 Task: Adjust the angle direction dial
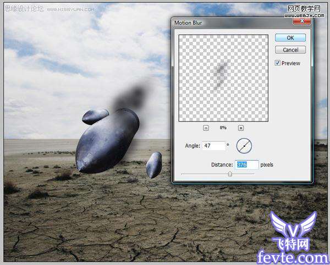click(x=244, y=146)
